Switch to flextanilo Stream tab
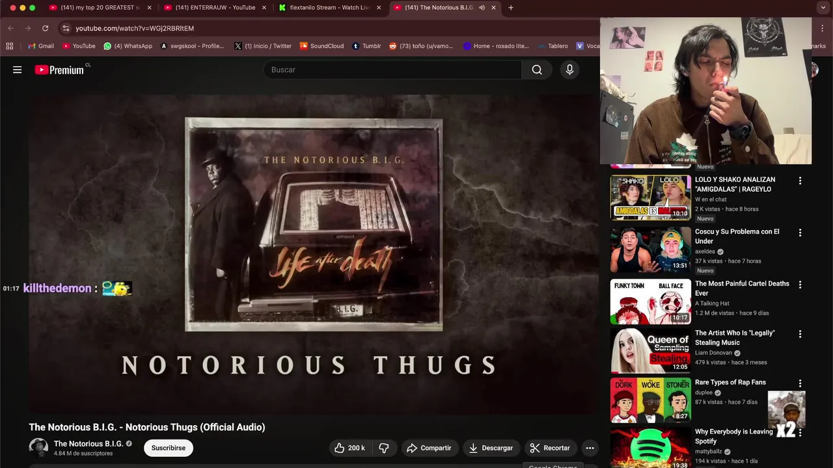Viewport: 833px width, 468px height. point(330,8)
